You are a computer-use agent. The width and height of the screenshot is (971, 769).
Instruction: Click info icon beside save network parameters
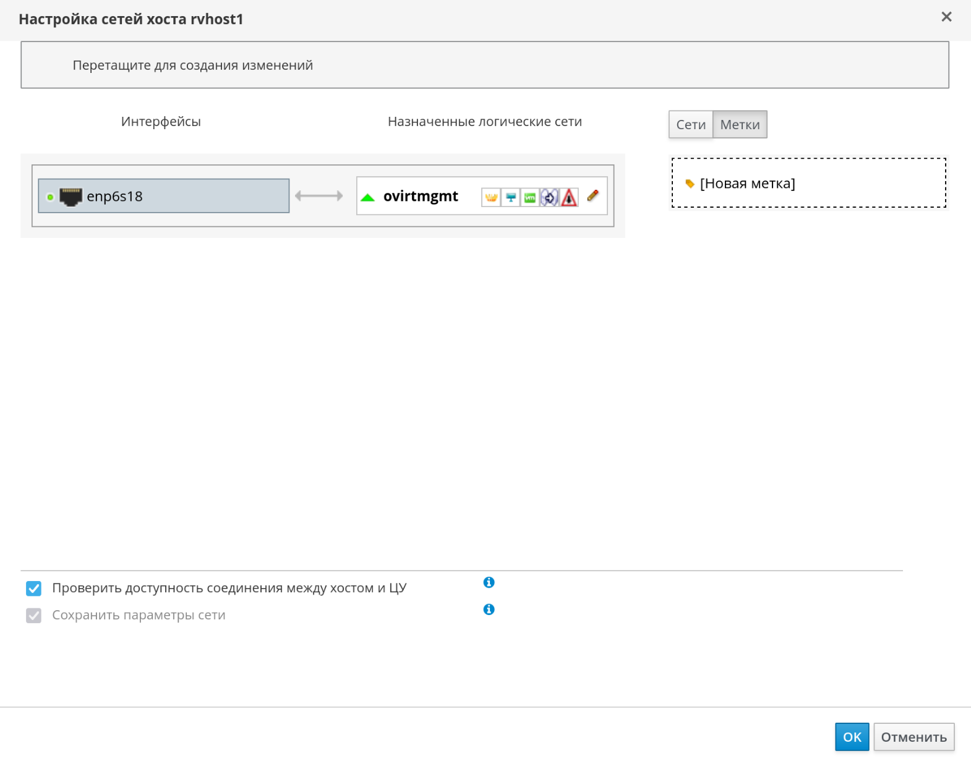tap(489, 610)
